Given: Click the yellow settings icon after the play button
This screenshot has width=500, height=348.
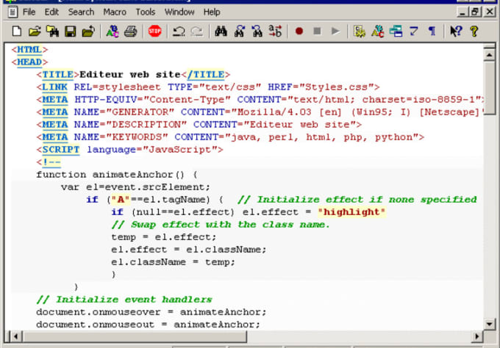Looking at the screenshot, I should coord(360,31).
